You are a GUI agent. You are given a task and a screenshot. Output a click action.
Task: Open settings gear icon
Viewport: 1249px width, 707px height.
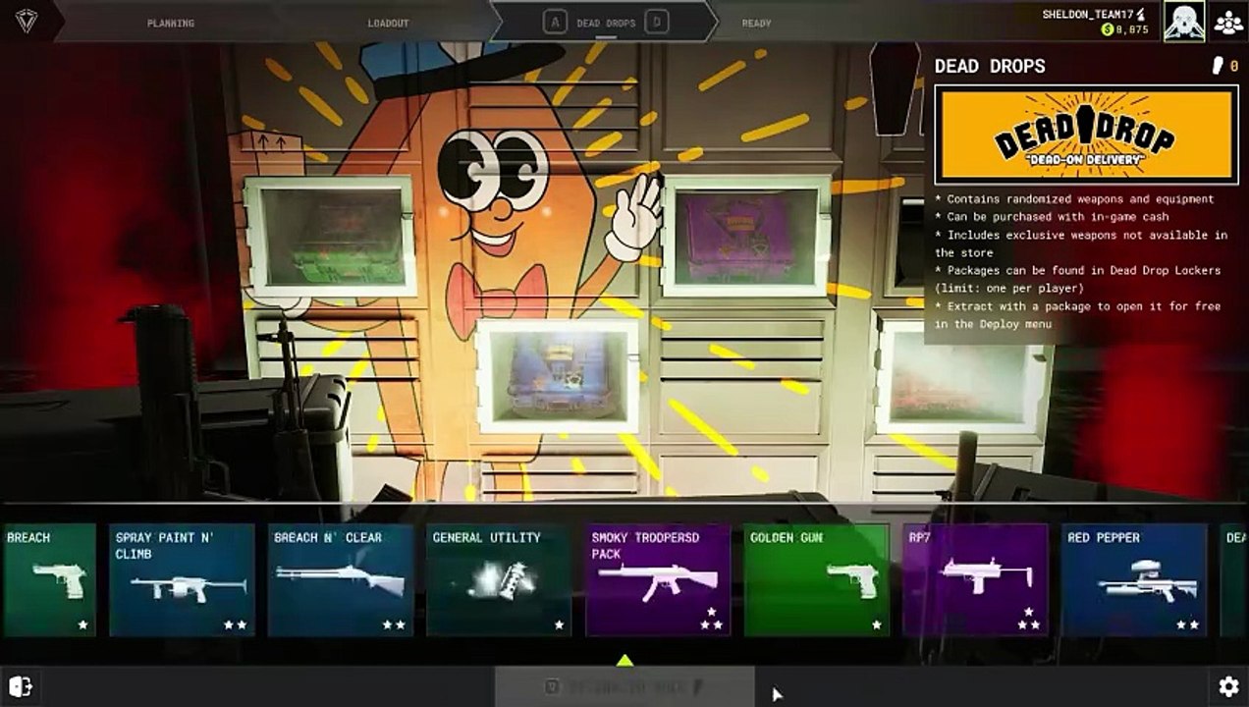(1228, 686)
